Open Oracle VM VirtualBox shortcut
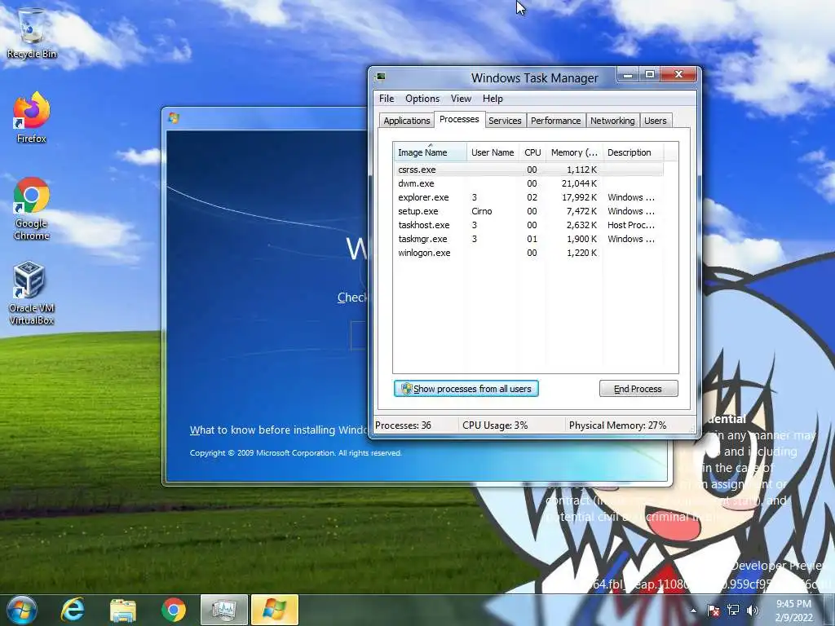 pyautogui.click(x=31, y=293)
